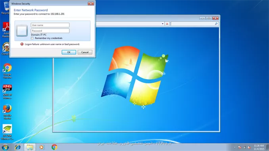Open Internet Explorer from the taskbar
269x151 pixels.
(17, 147)
